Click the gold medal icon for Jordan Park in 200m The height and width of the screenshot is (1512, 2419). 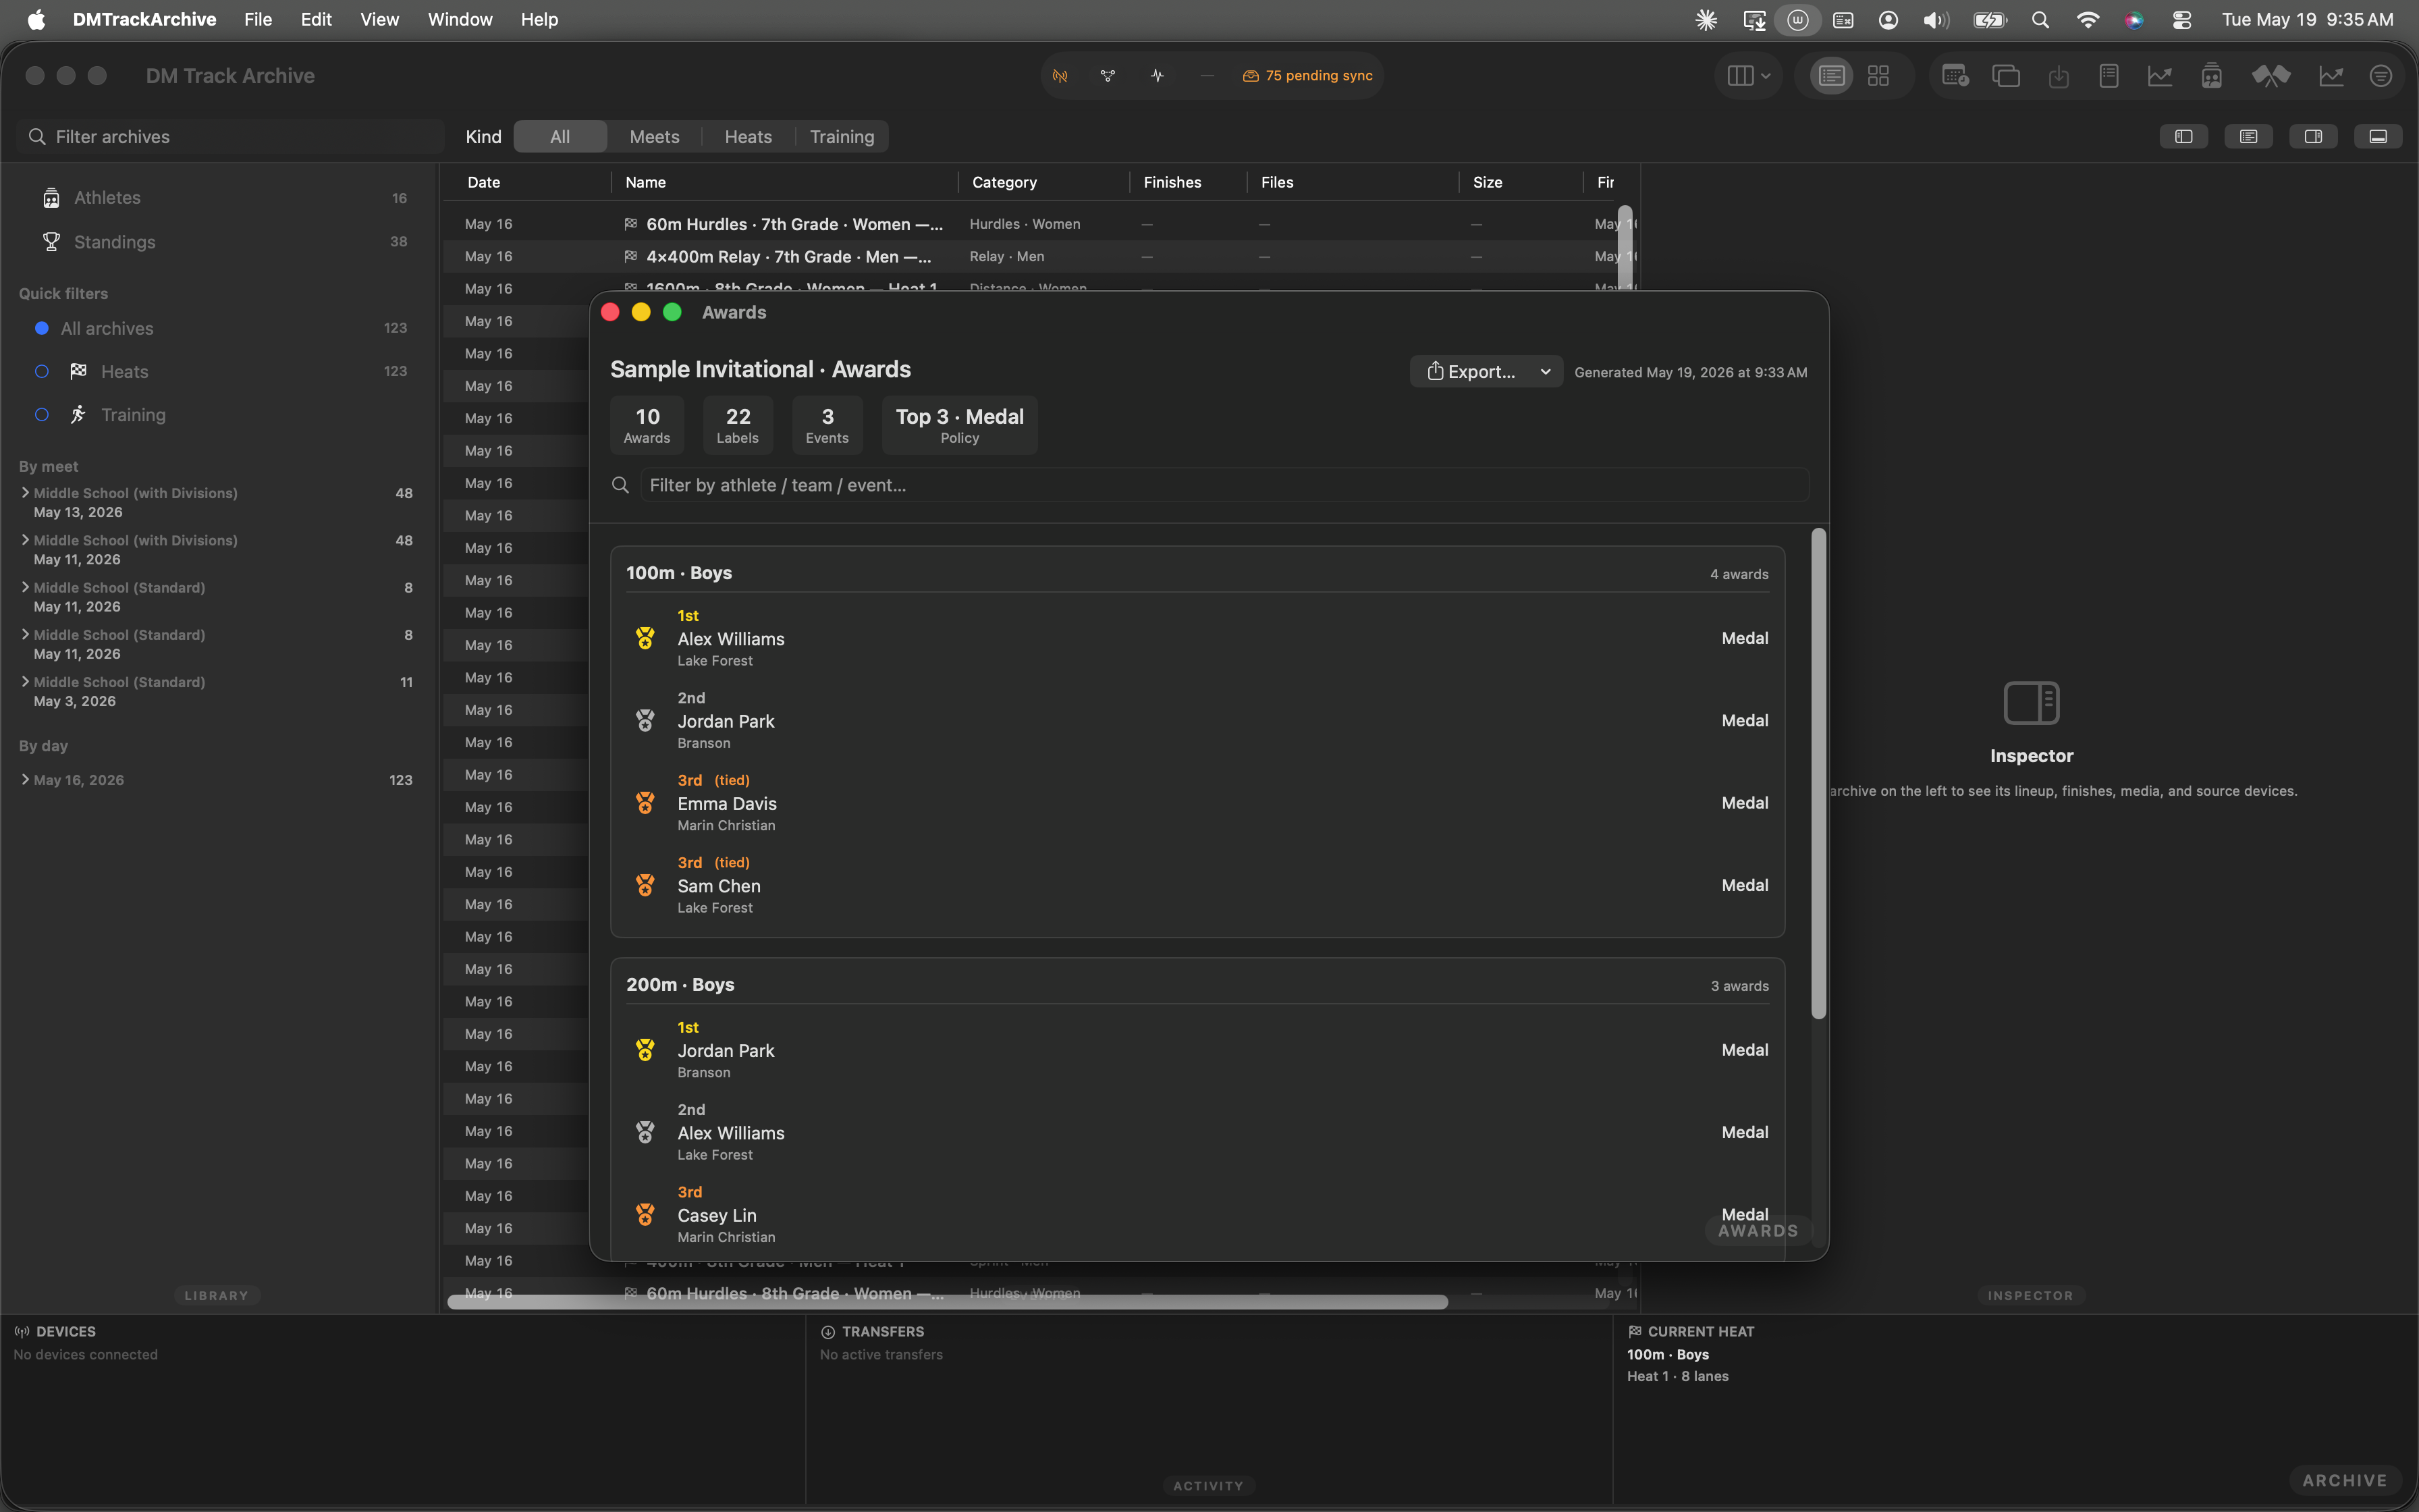tap(646, 1050)
